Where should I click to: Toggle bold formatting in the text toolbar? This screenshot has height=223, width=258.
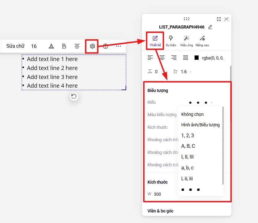coord(64,46)
